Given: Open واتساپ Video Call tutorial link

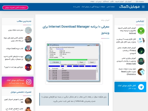Looking at the screenshot, I should click(126, 61).
